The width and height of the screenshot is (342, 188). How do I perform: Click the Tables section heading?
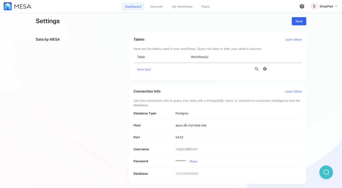[x=139, y=39]
